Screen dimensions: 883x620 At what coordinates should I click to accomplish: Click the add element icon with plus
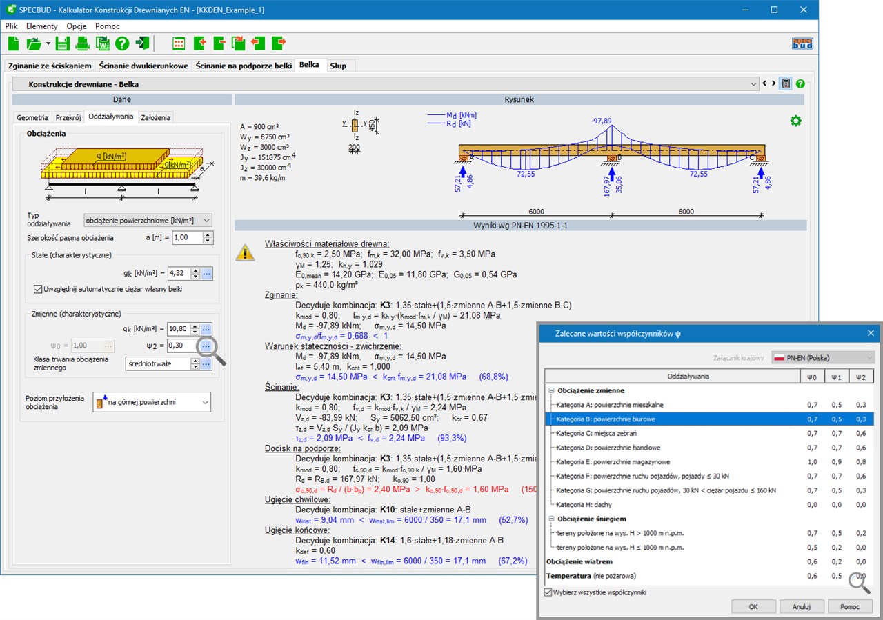click(199, 43)
